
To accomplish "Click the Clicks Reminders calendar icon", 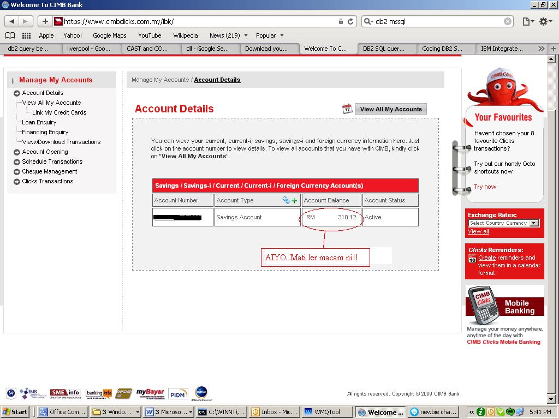I will 472,259.
